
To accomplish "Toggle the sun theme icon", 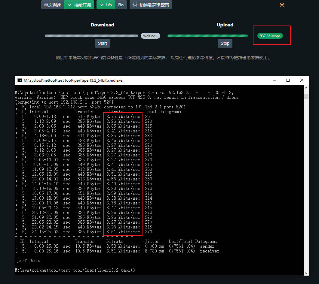I will click(x=282, y=5).
